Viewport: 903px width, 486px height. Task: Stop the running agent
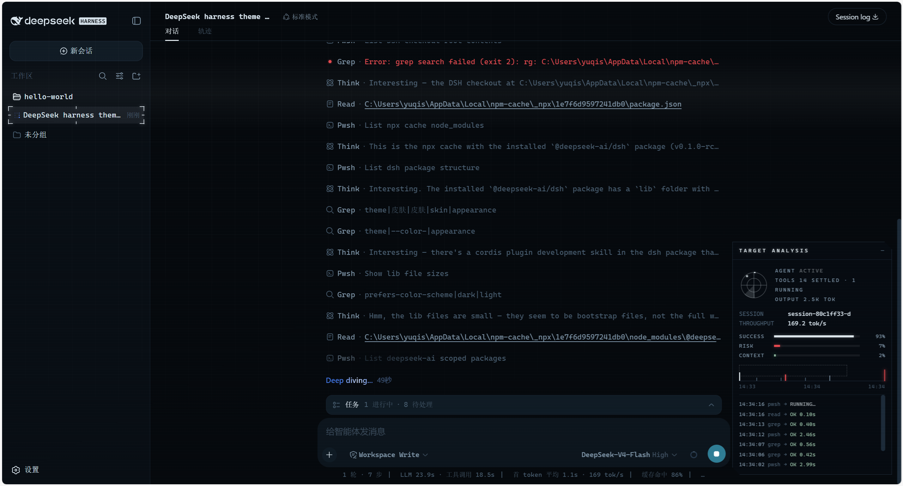tap(716, 454)
